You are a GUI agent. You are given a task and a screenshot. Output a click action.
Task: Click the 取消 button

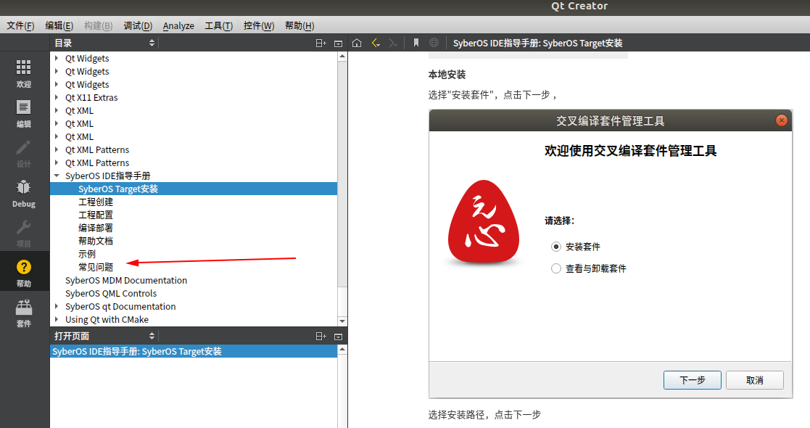click(754, 380)
